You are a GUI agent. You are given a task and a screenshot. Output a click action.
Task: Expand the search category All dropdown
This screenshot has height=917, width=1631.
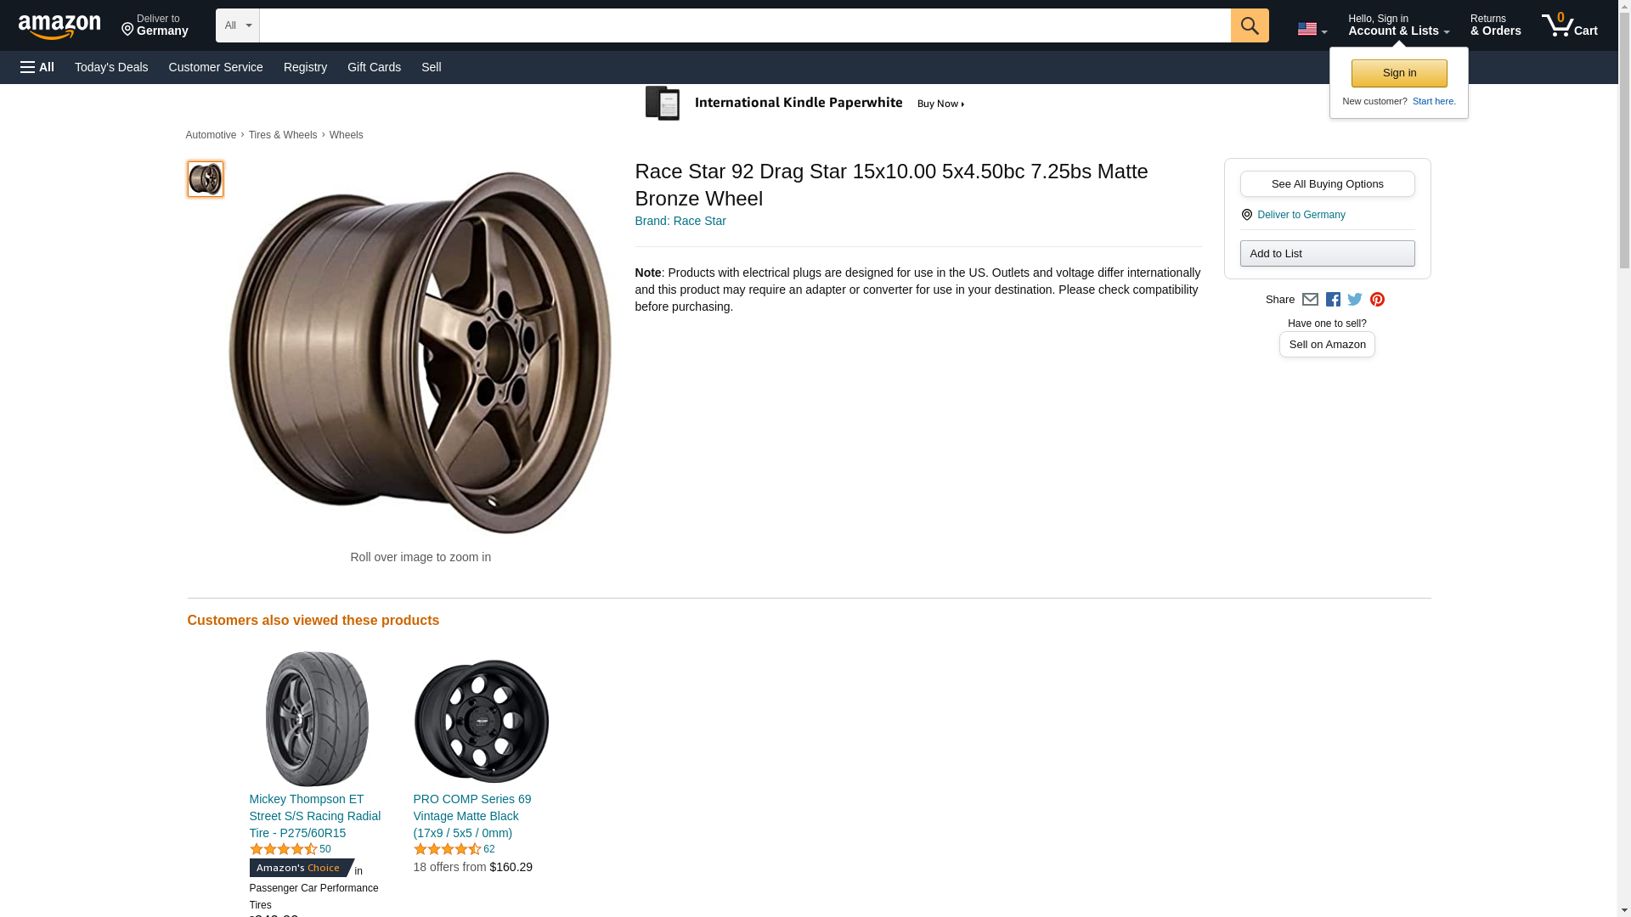(x=237, y=25)
